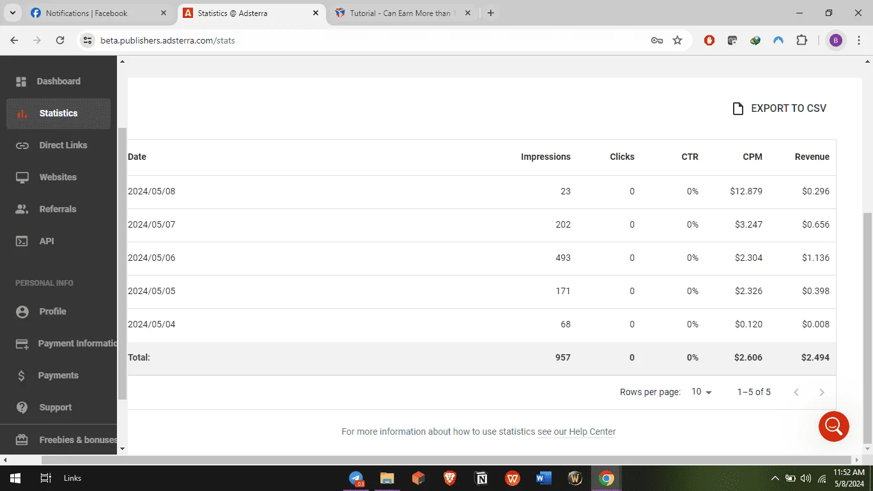Click the address bar URL
The image size is (873, 491).
tap(167, 40)
